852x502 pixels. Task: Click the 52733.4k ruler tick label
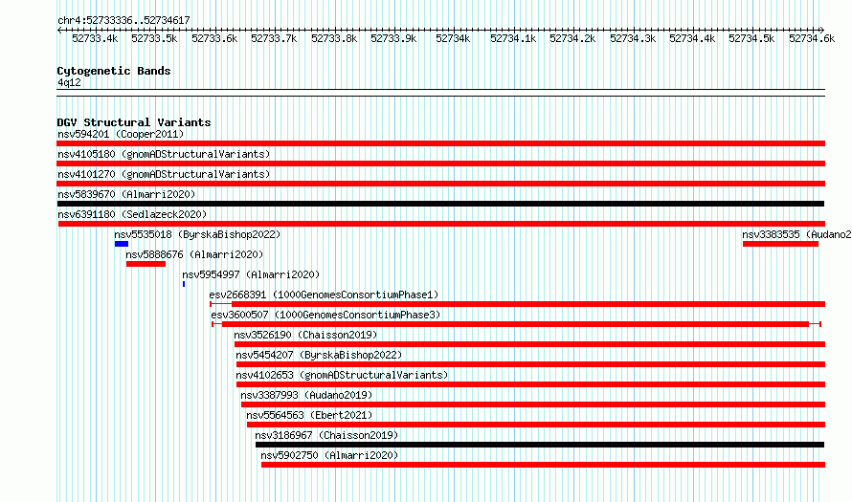95,38
